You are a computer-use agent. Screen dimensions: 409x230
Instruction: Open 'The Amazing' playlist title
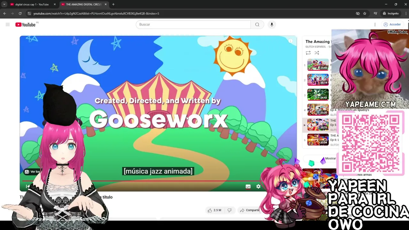(x=318, y=42)
